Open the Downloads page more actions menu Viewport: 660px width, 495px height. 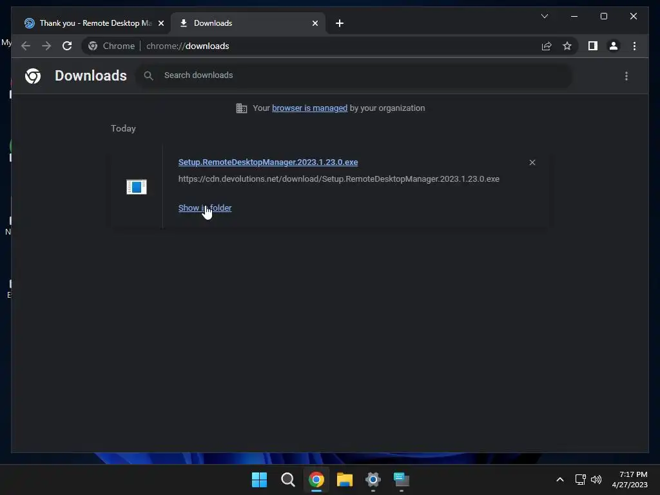(626, 76)
